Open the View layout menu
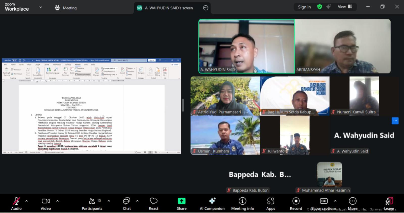This screenshot has height=213, width=404. click(345, 7)
